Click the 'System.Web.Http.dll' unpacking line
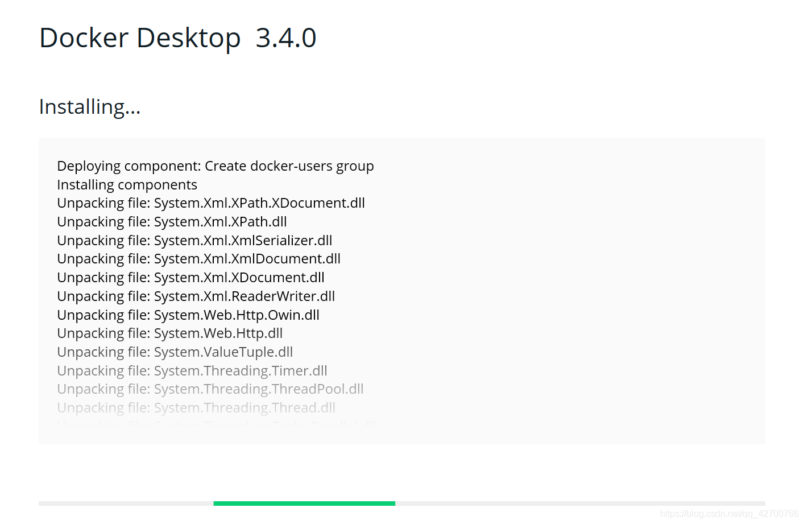This screenshot has width=804, height=524. click(170, 333)
